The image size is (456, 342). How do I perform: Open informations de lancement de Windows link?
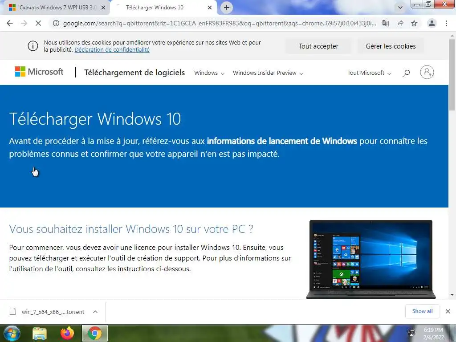click(282, 141)
